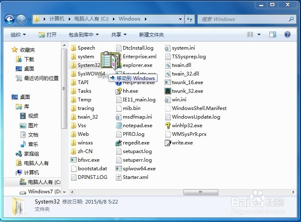Click the help question mark icon
Screen dimensions: 301x222
pos(287,34)
